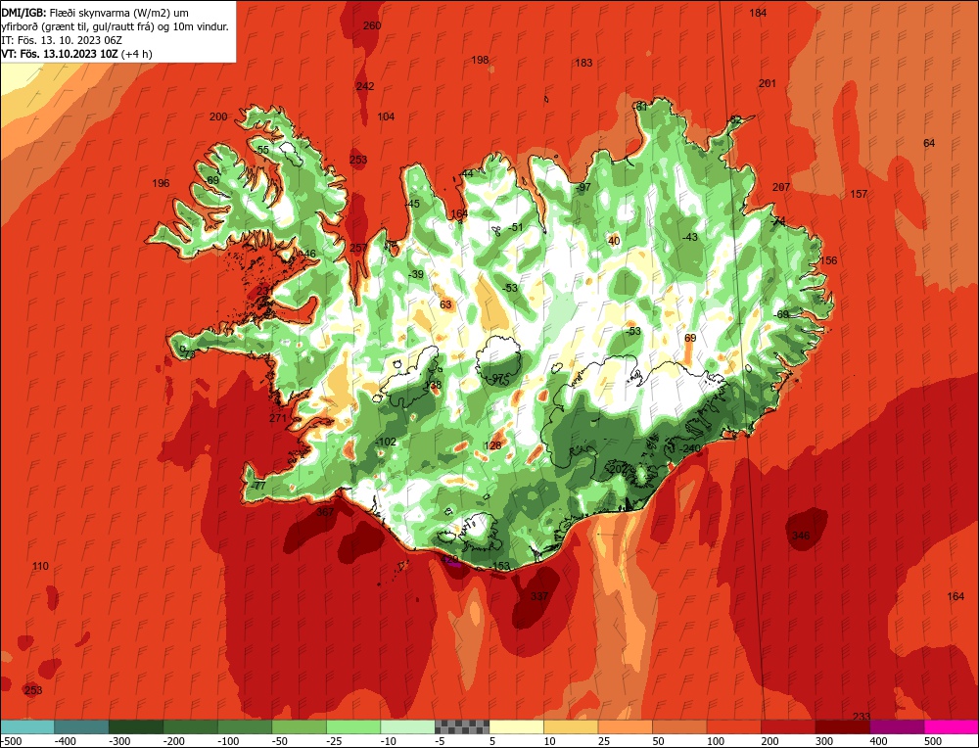
Task: Click the legend label '-500'
Action: tap(11, 741)
